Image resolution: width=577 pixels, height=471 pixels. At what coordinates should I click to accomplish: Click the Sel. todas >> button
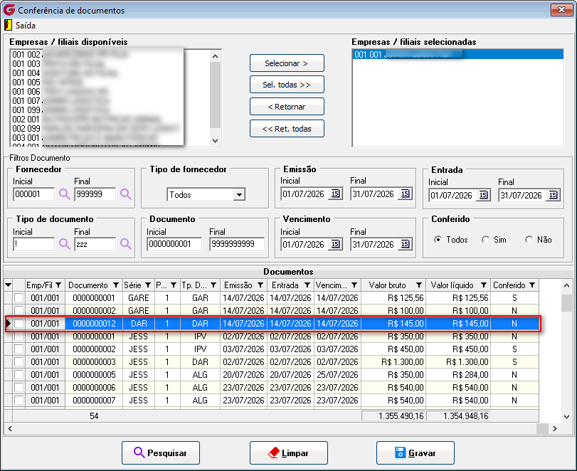287,85
